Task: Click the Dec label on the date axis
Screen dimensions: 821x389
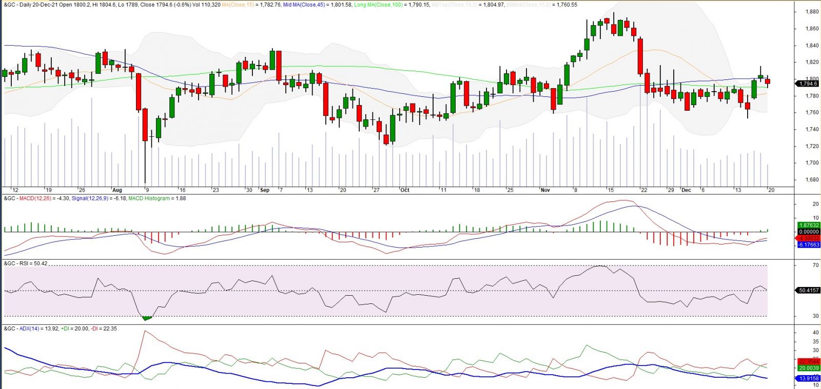Action: [686, 190]
